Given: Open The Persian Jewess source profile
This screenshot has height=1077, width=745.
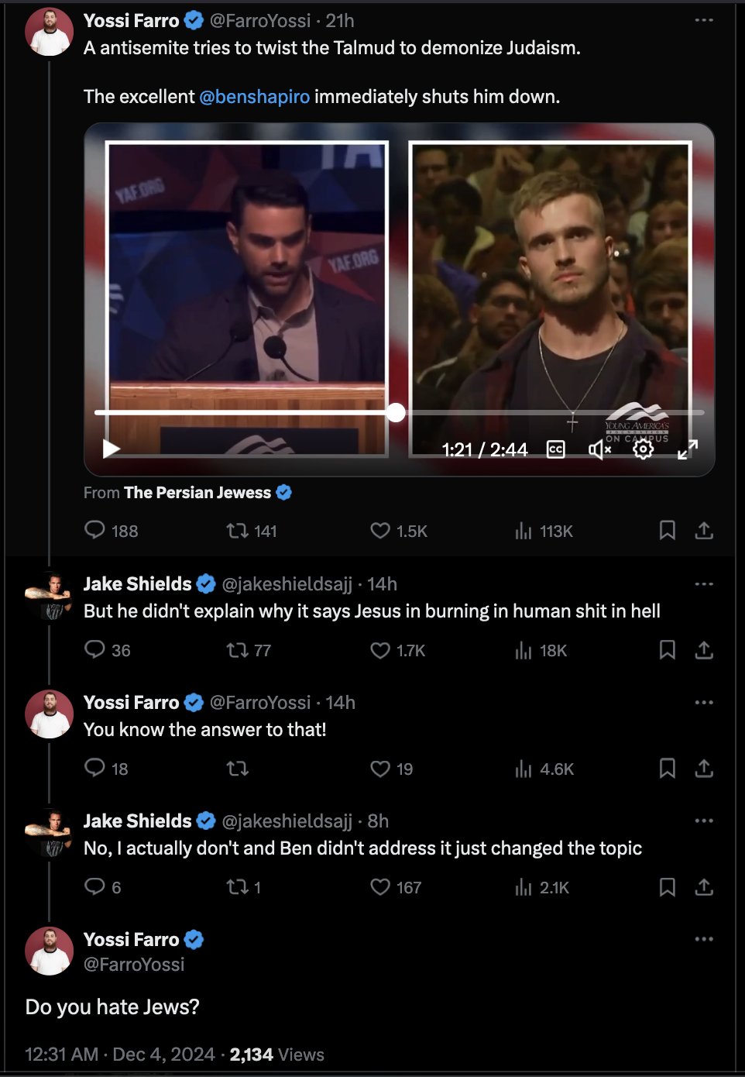Looking at the screenshot, I should 197,493.
